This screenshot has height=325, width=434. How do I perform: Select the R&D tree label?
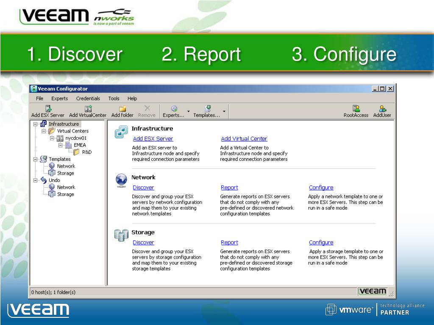coord(86,152)
